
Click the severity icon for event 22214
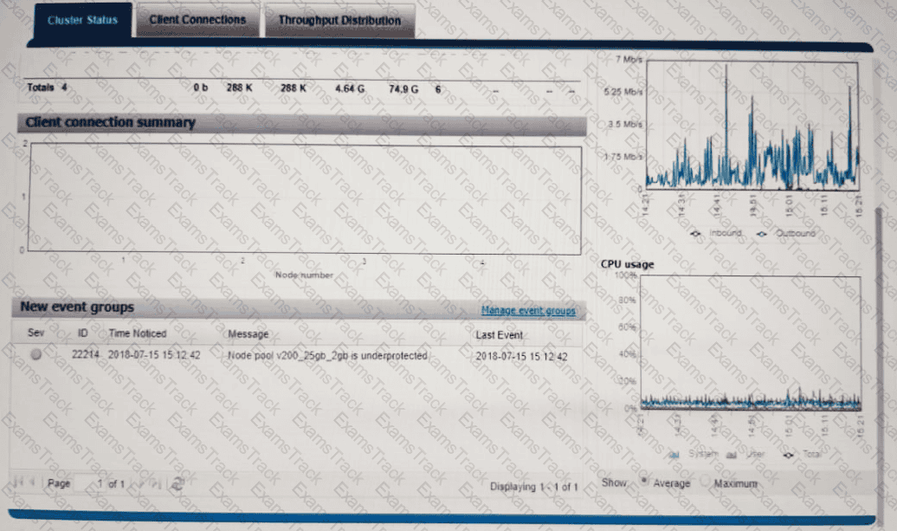point(35,355)
